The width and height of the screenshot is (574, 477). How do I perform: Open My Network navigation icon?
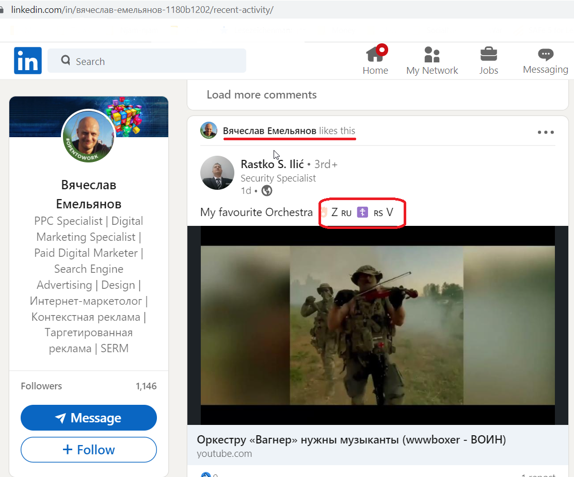coord(432,55)
